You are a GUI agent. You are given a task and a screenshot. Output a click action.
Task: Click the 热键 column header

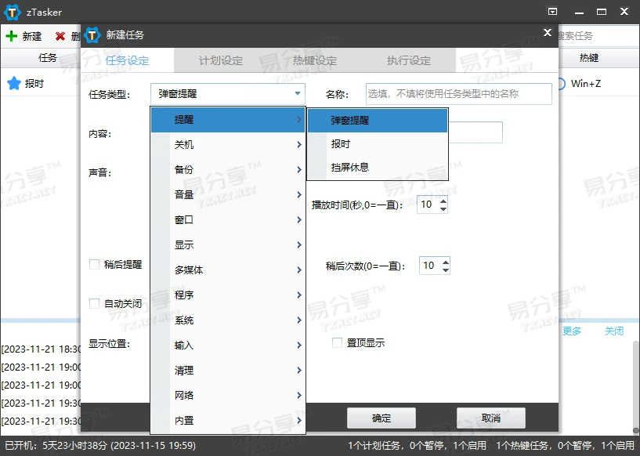click(588, 58)
